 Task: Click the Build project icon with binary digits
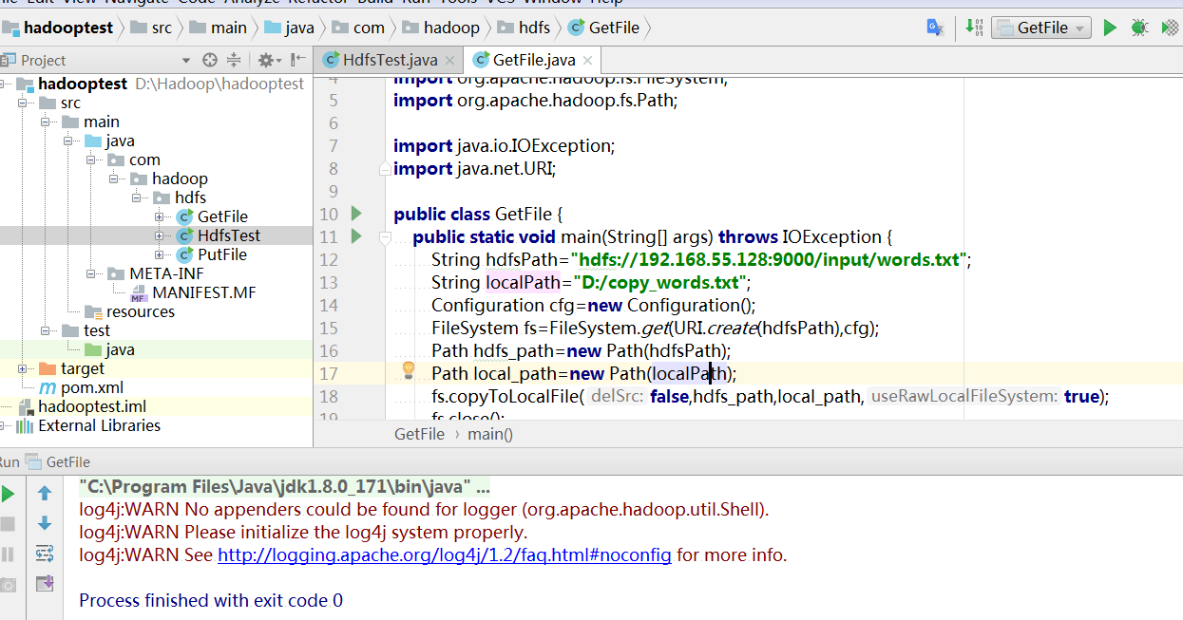[974, 28]
